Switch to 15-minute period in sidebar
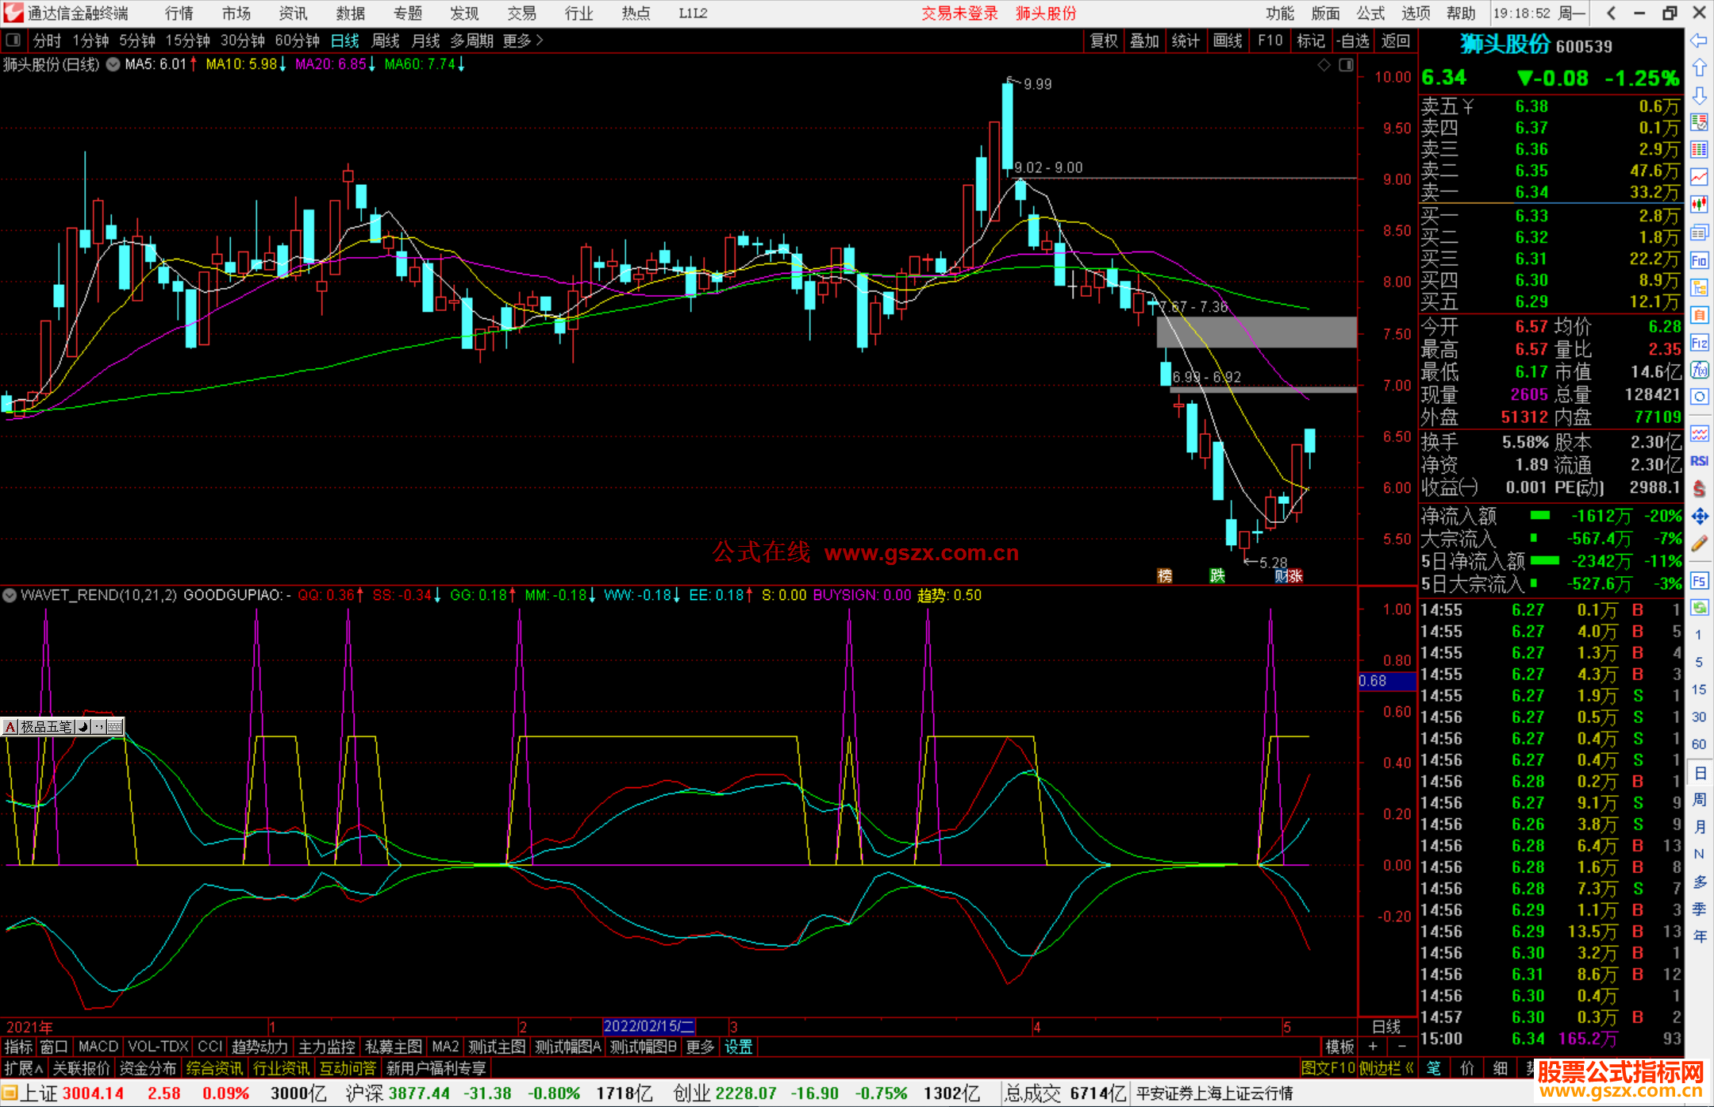 coord(1699,689)
